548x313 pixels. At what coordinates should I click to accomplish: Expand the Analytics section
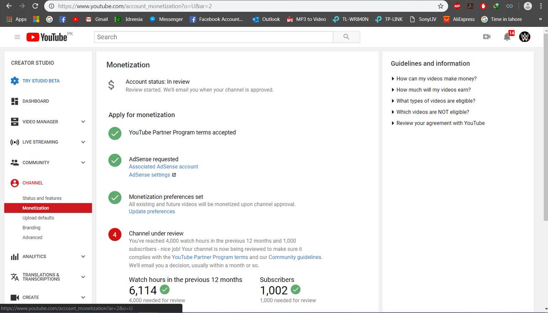click(83, 256)
